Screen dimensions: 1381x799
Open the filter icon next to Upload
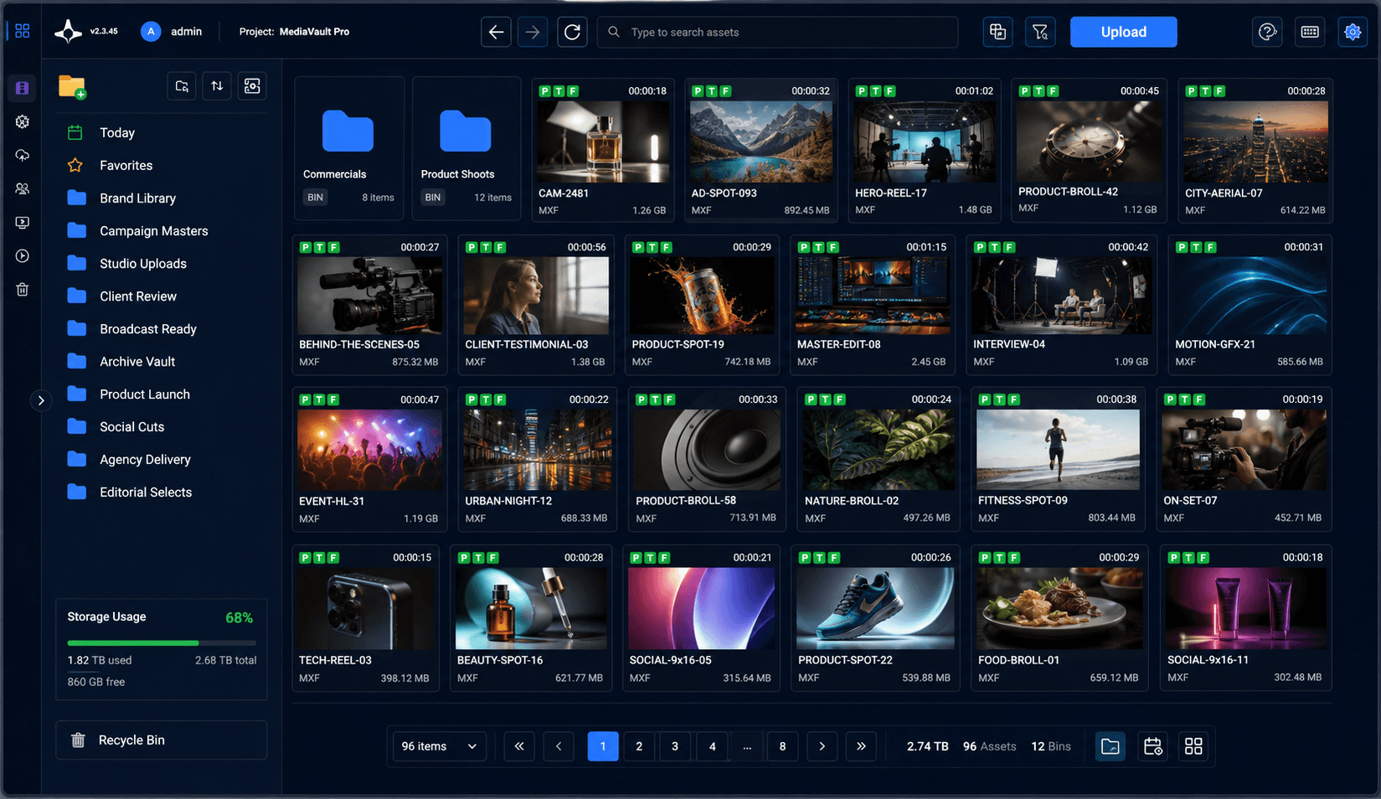(x=1040, y=32)
